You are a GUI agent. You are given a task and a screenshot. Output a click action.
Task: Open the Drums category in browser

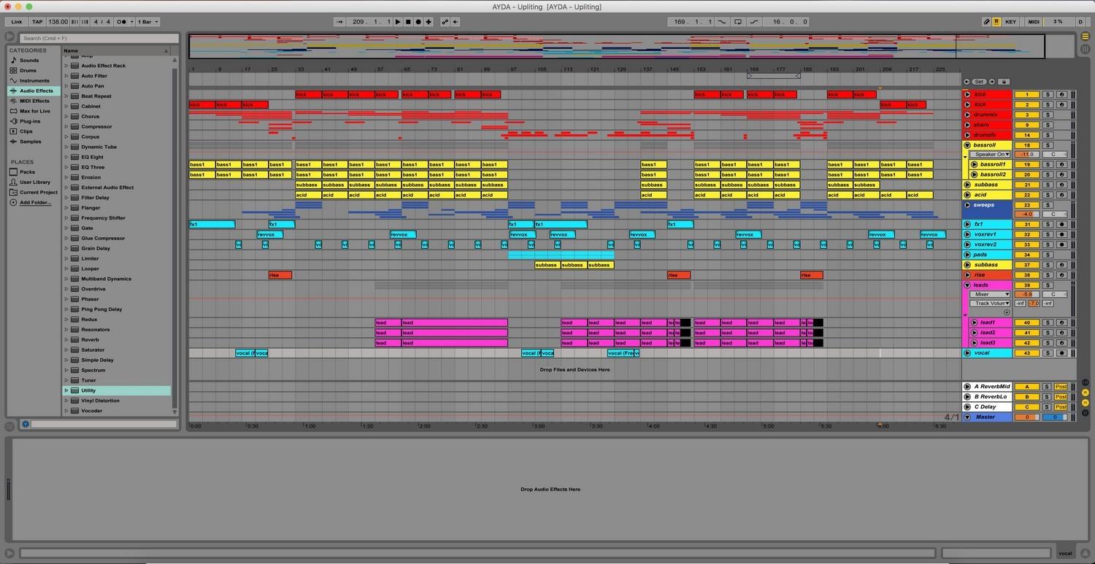pyautogui.click(x=28, y=71)
